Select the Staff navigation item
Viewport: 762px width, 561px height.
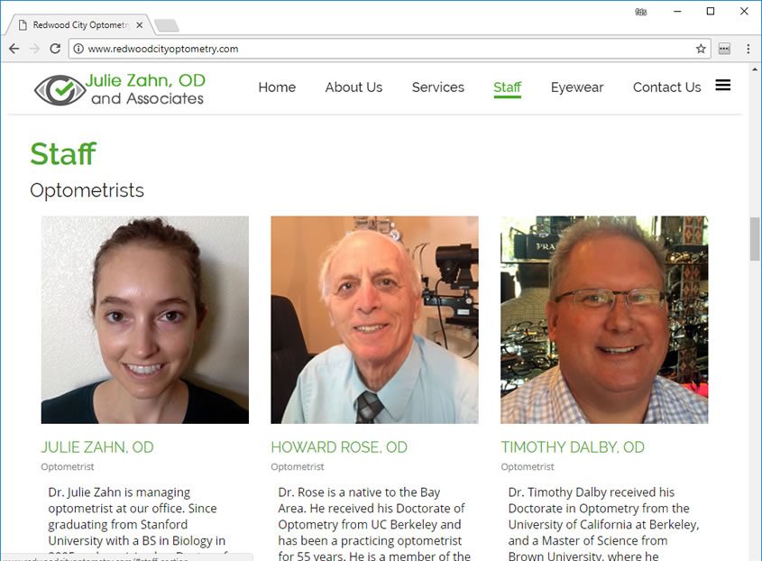click(x=507, y=87)
